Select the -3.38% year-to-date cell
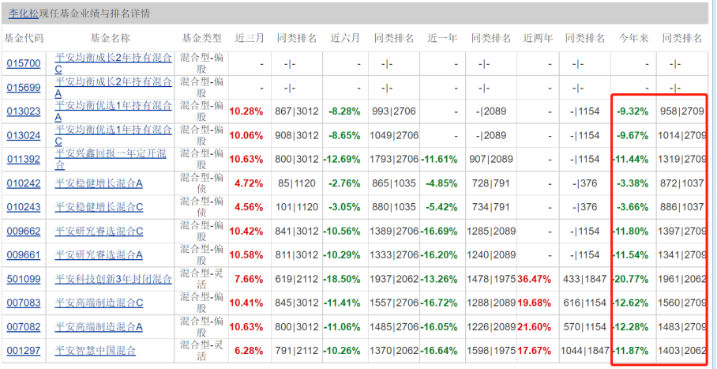The width and height of the screenshot is (717, 369). [633, 183]
